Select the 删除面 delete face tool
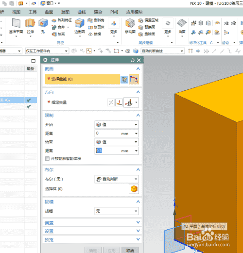This screenshot has width=243, height=253. pyautogui.click(x=147, y=34)
